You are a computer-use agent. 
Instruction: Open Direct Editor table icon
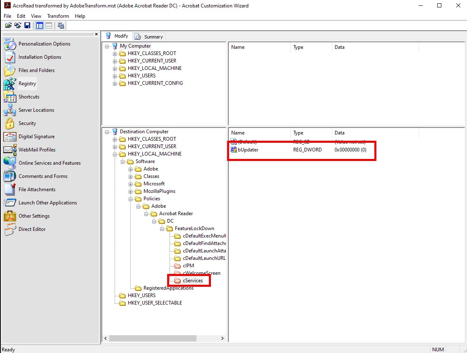(x=10, y=229)
